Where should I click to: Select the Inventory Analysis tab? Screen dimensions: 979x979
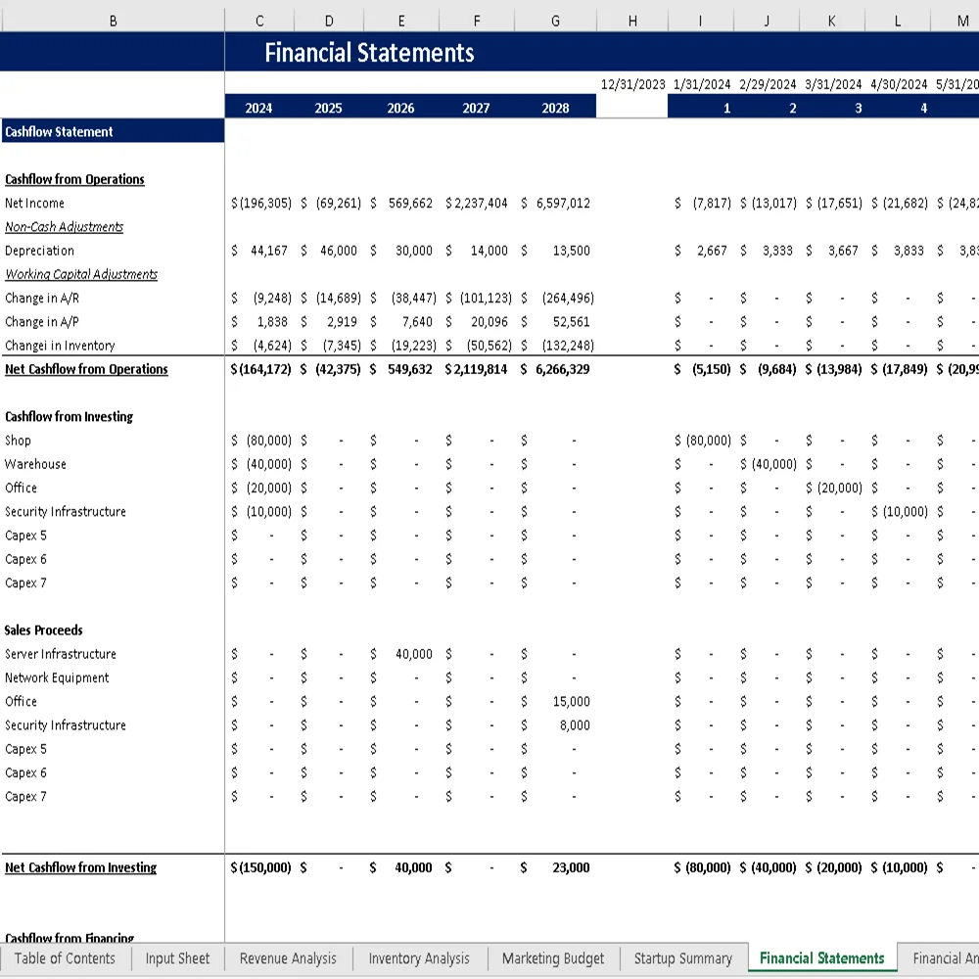[419, 958]
